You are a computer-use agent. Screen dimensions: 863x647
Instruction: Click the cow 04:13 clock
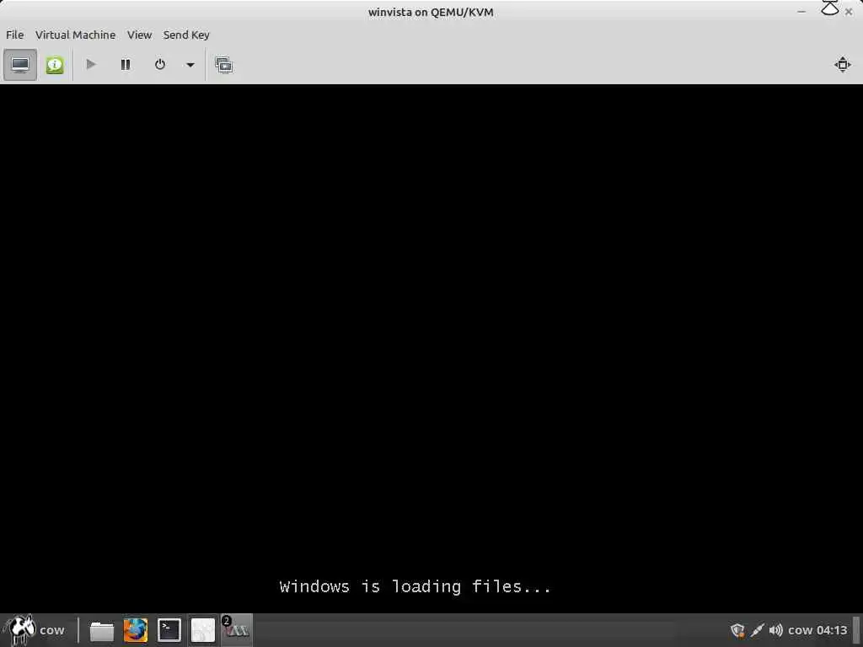coord(817,630)
